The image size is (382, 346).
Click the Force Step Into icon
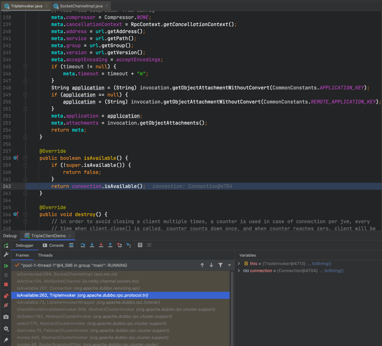click(101, 245)
